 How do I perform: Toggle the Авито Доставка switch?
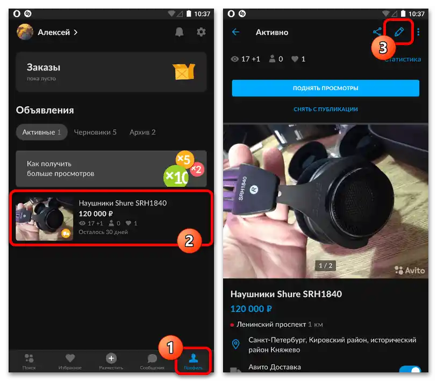410,369
